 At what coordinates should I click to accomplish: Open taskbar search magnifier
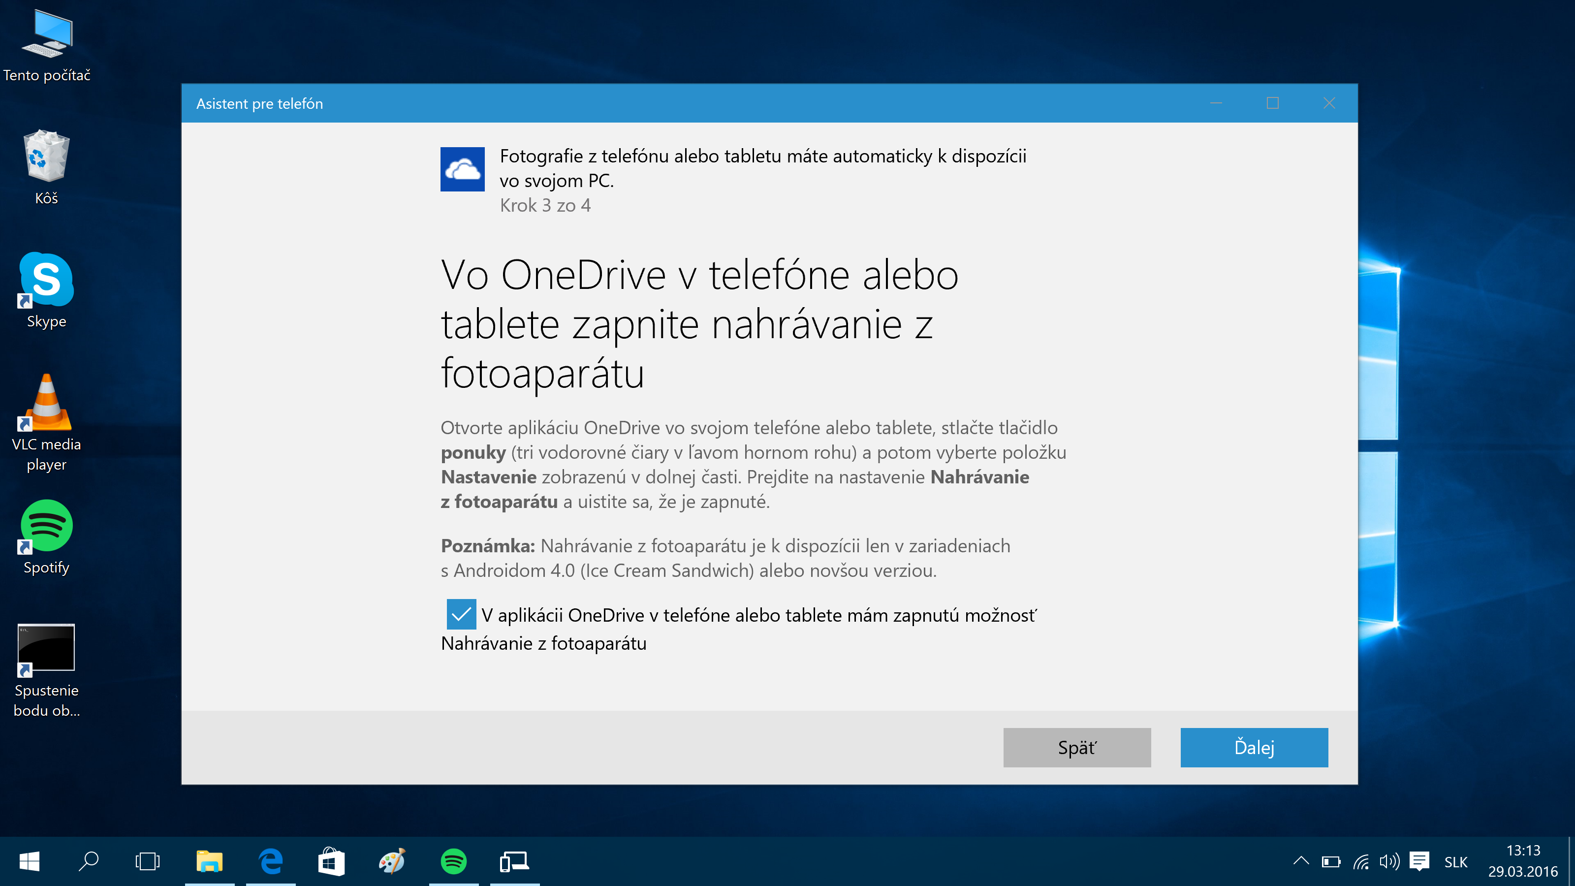click(x=89, y=861)
